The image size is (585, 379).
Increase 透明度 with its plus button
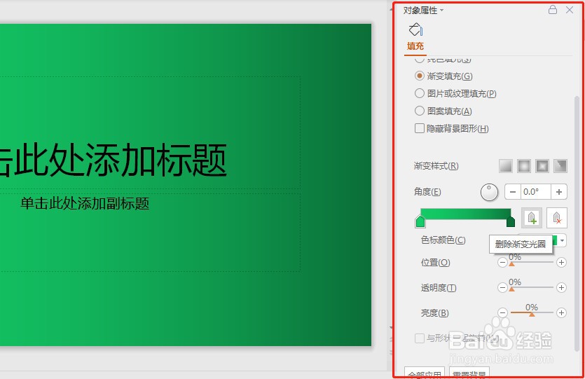click(x=561, y=288)
